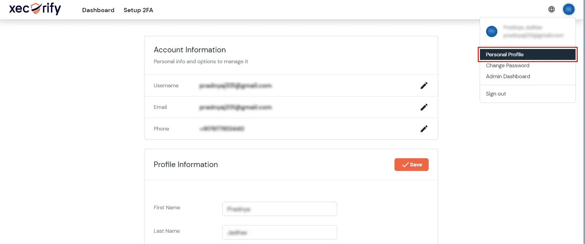Click the blurred username email text
Image resolution: width=585 pixels, height=244 pixels.
pos(236,85)
